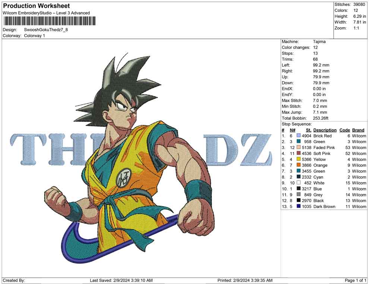Viewport: 369px width, 284px height.
Task: Click the EndY label
Action: coord(288,95)
